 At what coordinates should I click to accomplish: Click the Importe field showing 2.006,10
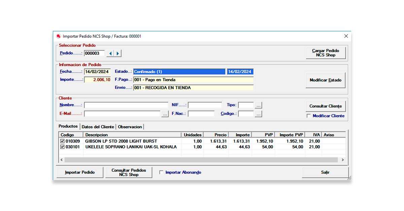pos(97,80)
